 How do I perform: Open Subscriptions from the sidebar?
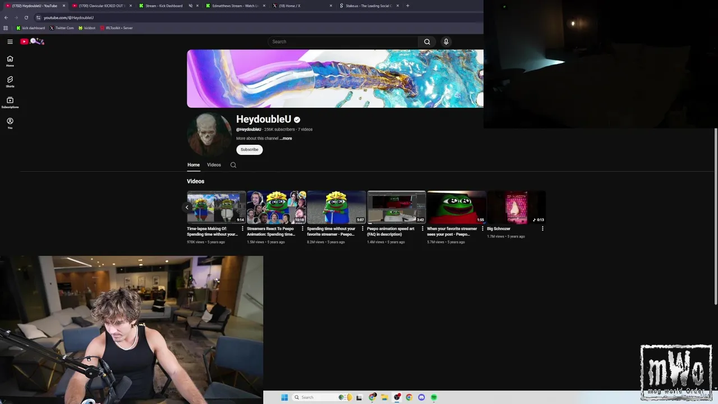(10, 103)
